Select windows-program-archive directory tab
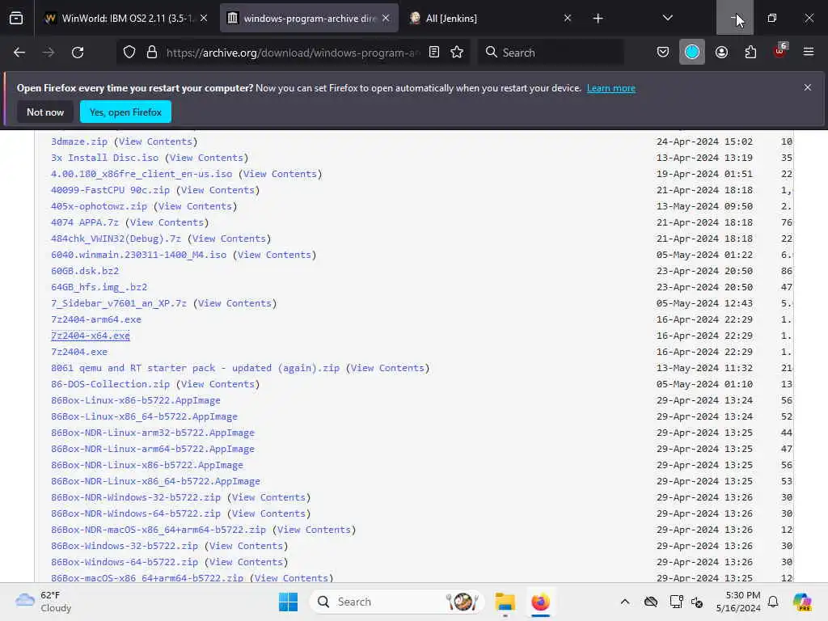The image size is (828, 621). point(309,19)
